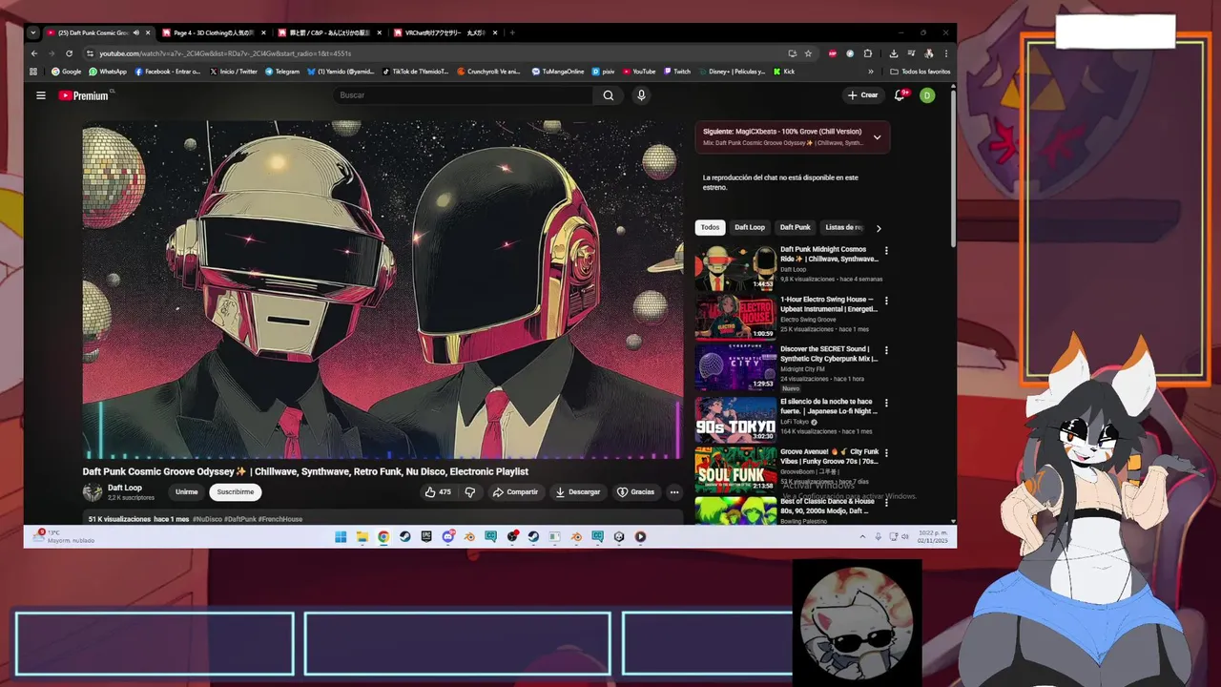The image size is (1221, 687).
Task: Open the 90s Tokyo lo-fi thumbnail
Action: pos(735,420)
